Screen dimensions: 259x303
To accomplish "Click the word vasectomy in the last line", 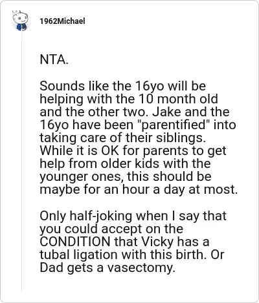I will click(141, 268).
